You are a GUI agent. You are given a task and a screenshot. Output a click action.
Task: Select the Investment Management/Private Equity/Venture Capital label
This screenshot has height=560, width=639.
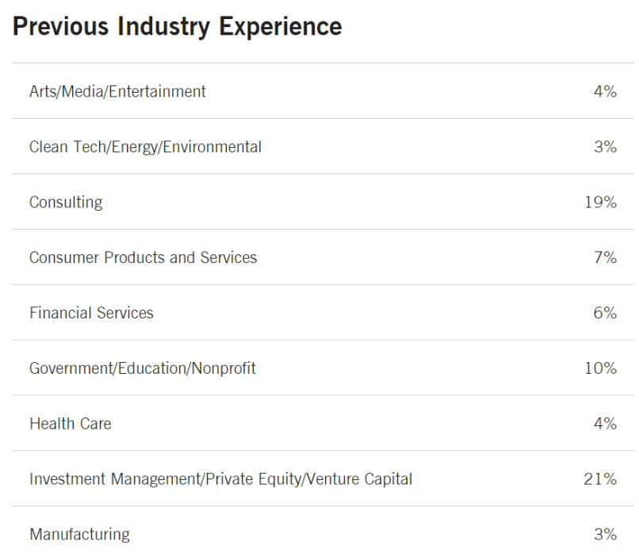(x=220, y=479)
